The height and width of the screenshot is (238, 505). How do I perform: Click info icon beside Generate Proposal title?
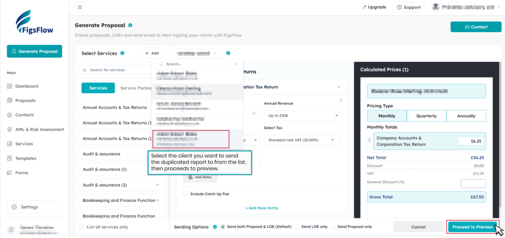click(130, 25)
